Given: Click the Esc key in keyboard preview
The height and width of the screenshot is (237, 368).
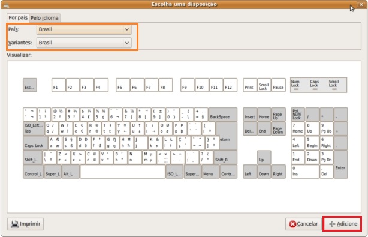Looking at the screenshot, I should (x=30, y=85).
